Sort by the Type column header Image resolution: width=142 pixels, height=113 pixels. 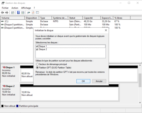point(45,18)
